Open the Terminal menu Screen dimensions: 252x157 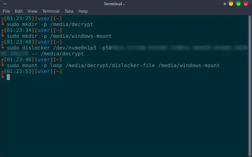[51, 11]
